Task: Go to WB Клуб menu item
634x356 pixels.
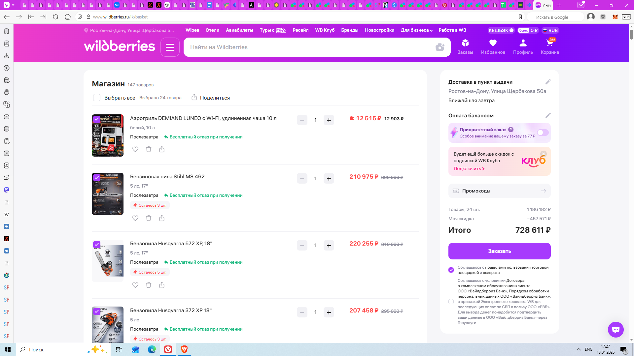Action: (325, 30)
